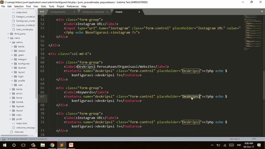Open the tab list dropdown arrow
This screenshot has width=265, height=149.
[262, 12]
